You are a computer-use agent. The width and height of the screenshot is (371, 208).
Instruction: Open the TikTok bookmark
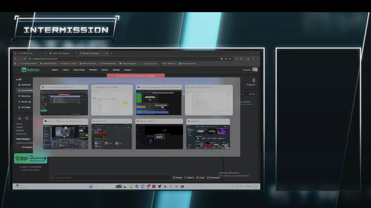pyautogui.click(x=168, y=64)
